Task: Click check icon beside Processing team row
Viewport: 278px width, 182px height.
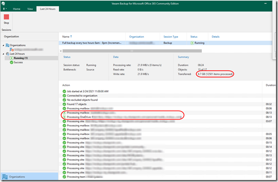Action: point(64,177)
